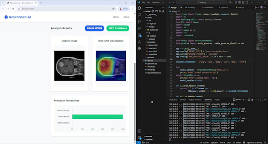Open the new terminal launch profile dropdown
This screenshot has width=268, height=144.
click(246, 100)
